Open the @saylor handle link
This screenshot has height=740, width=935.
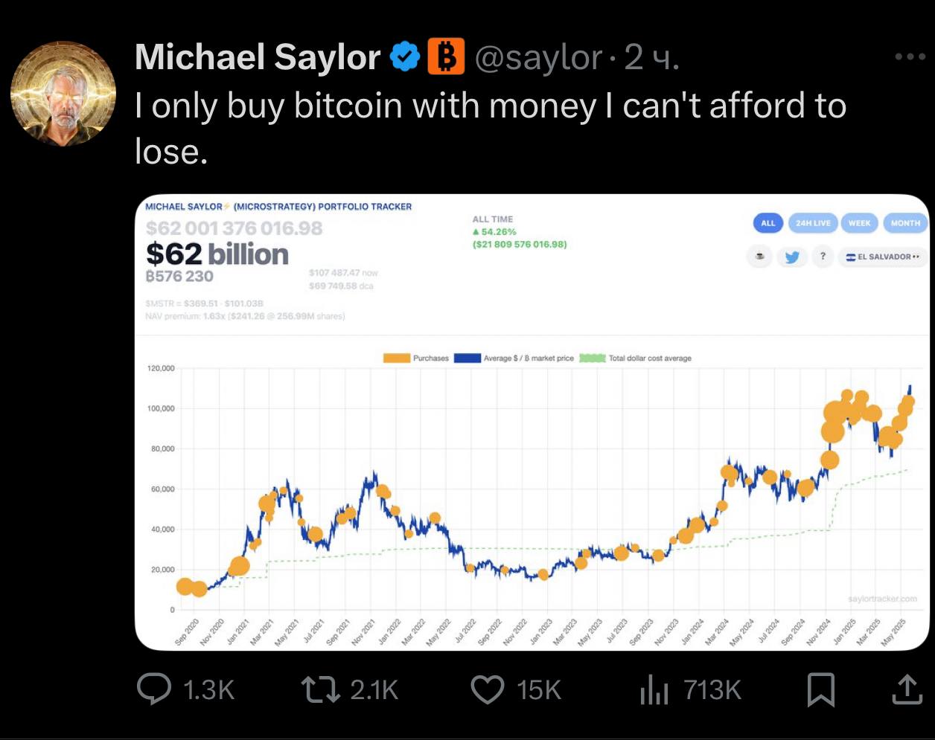pos(538,57)
